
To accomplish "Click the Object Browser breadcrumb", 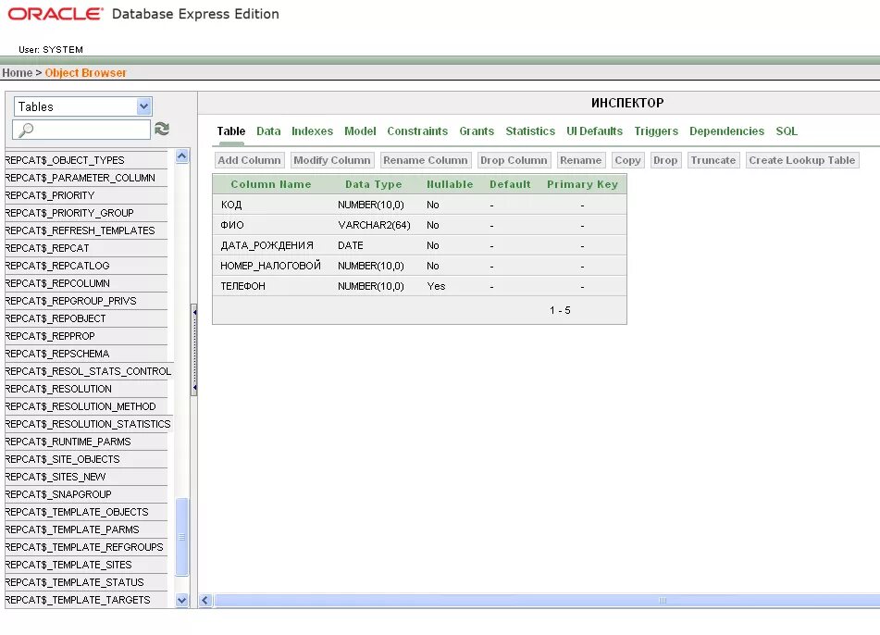I will point(85,72).
